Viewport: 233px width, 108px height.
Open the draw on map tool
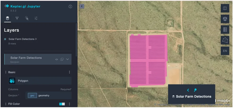point(225,40)
